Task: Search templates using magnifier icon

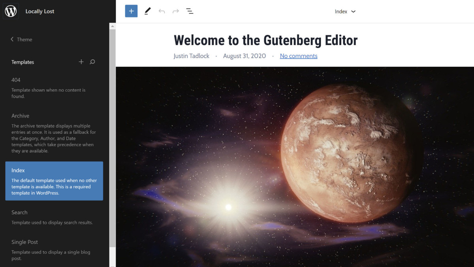Action: click(x=92, y=62)
